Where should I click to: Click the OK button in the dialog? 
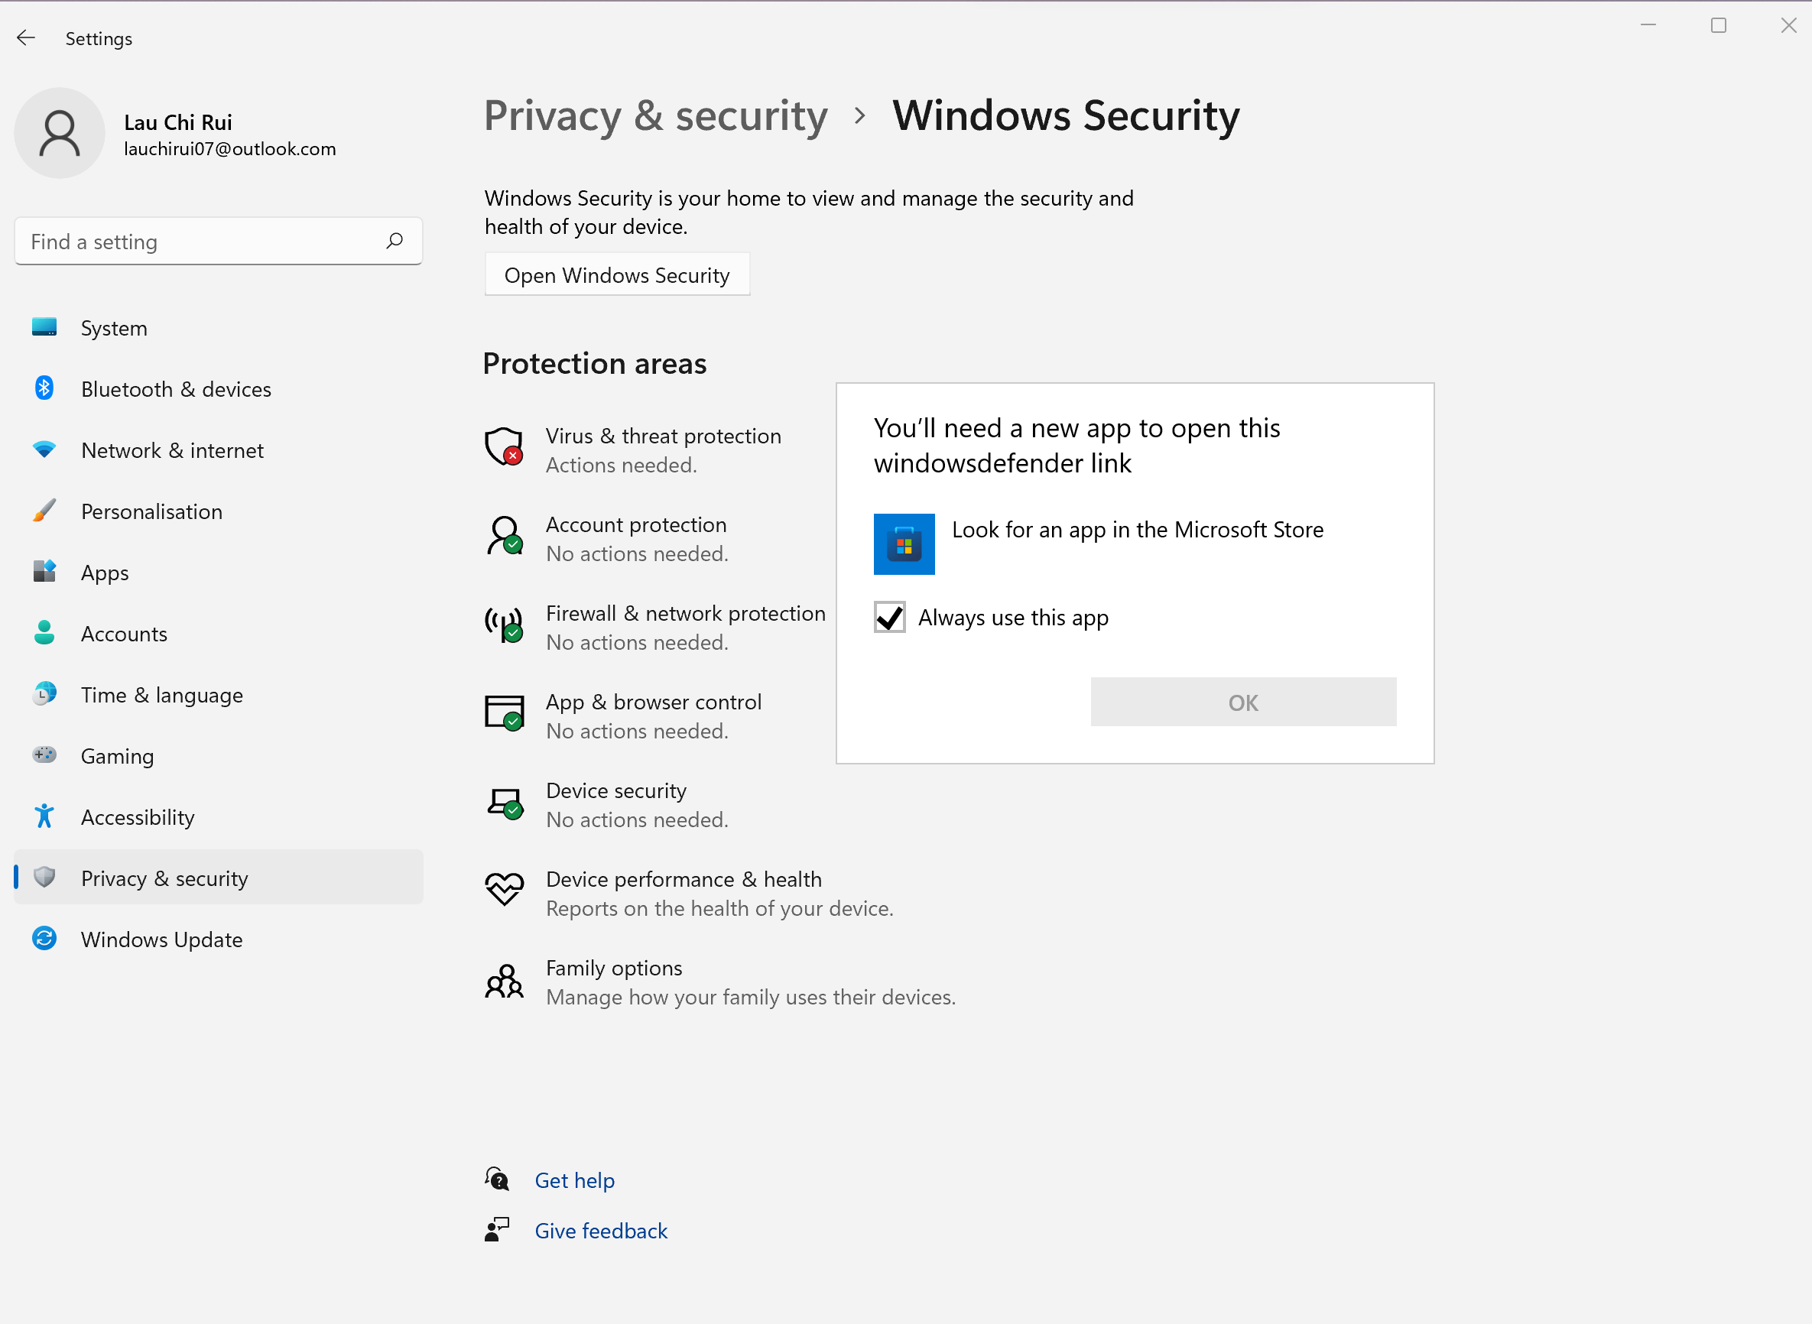click(1243, 702)
